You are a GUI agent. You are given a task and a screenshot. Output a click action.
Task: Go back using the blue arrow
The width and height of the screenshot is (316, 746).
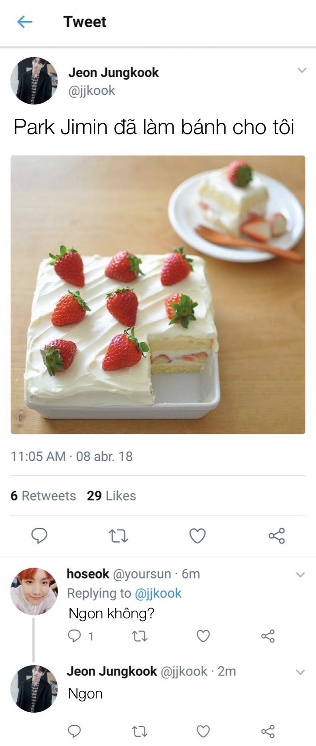(x=25, y=22)
